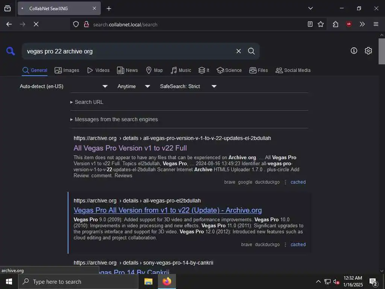The width and height of the screenshot is (385, 289).
Task: Open the About info icon
Action: tap(354, 51)
